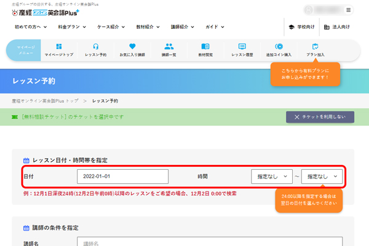Open the end time 指定なし dropdown
The width and height of the screenshot is (369, 246).
[x=322, y=177]
